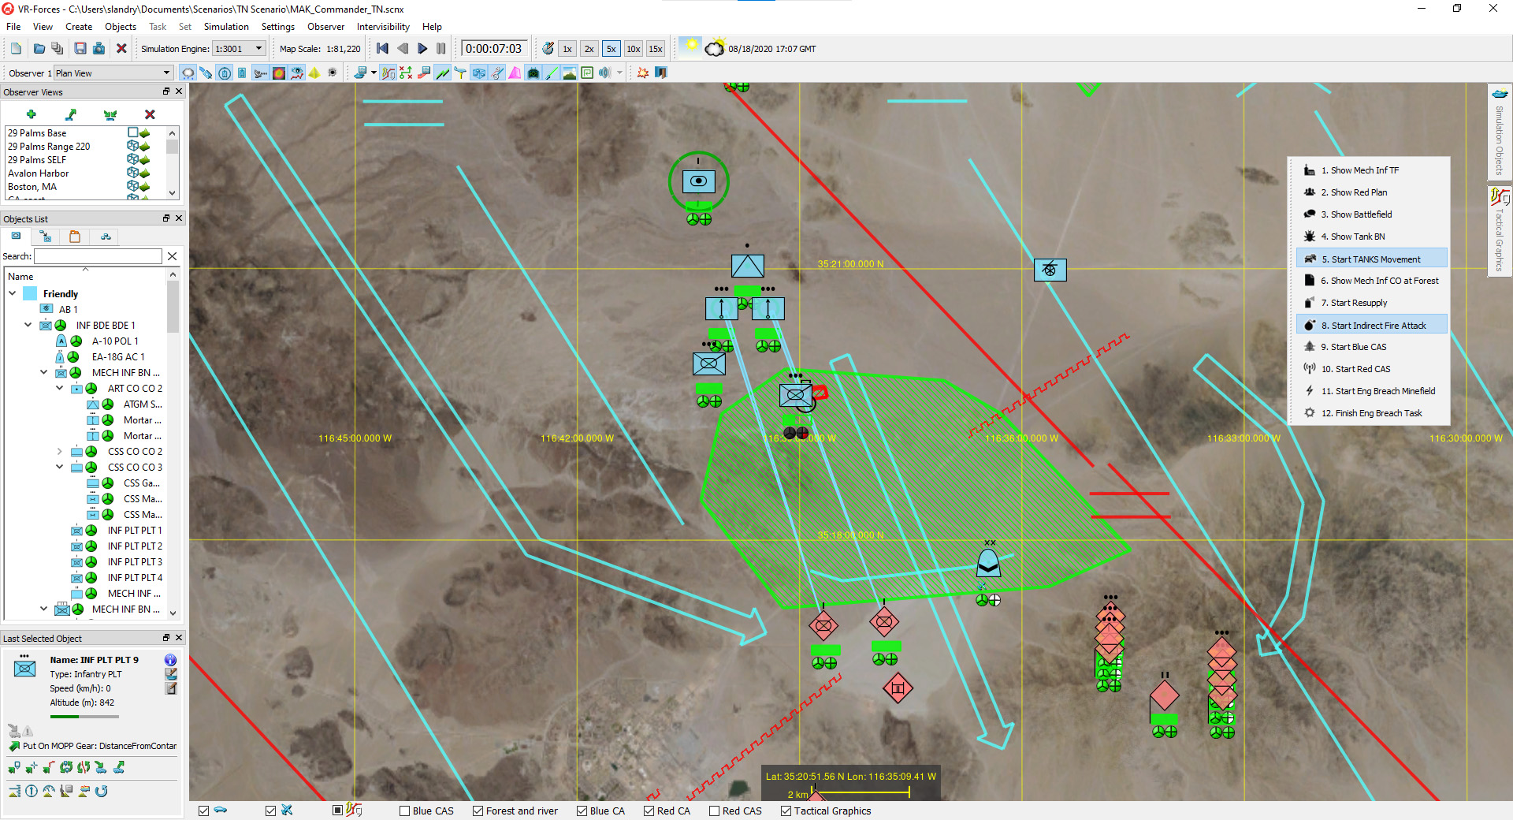Viewport: 1513px width, 820px height.
Task: Toggle the Tactical Graphics checkbox
Action: click(x=786, y=811)
